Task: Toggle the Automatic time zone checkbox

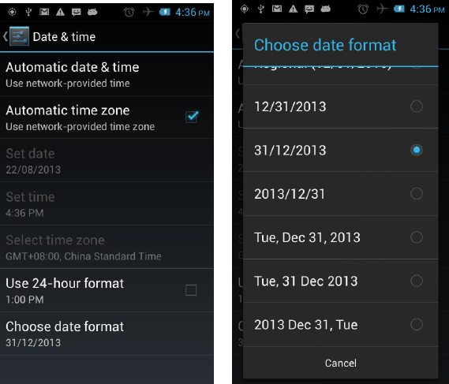Action: tap(192, 117)
